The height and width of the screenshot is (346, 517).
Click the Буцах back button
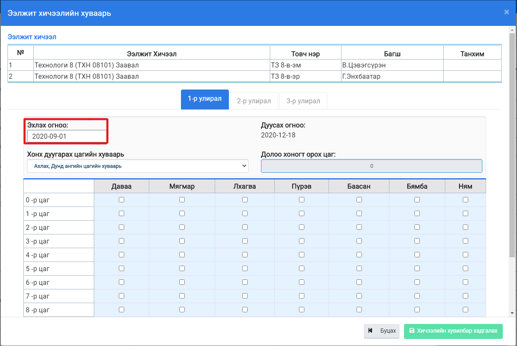(x=382, y=331)
